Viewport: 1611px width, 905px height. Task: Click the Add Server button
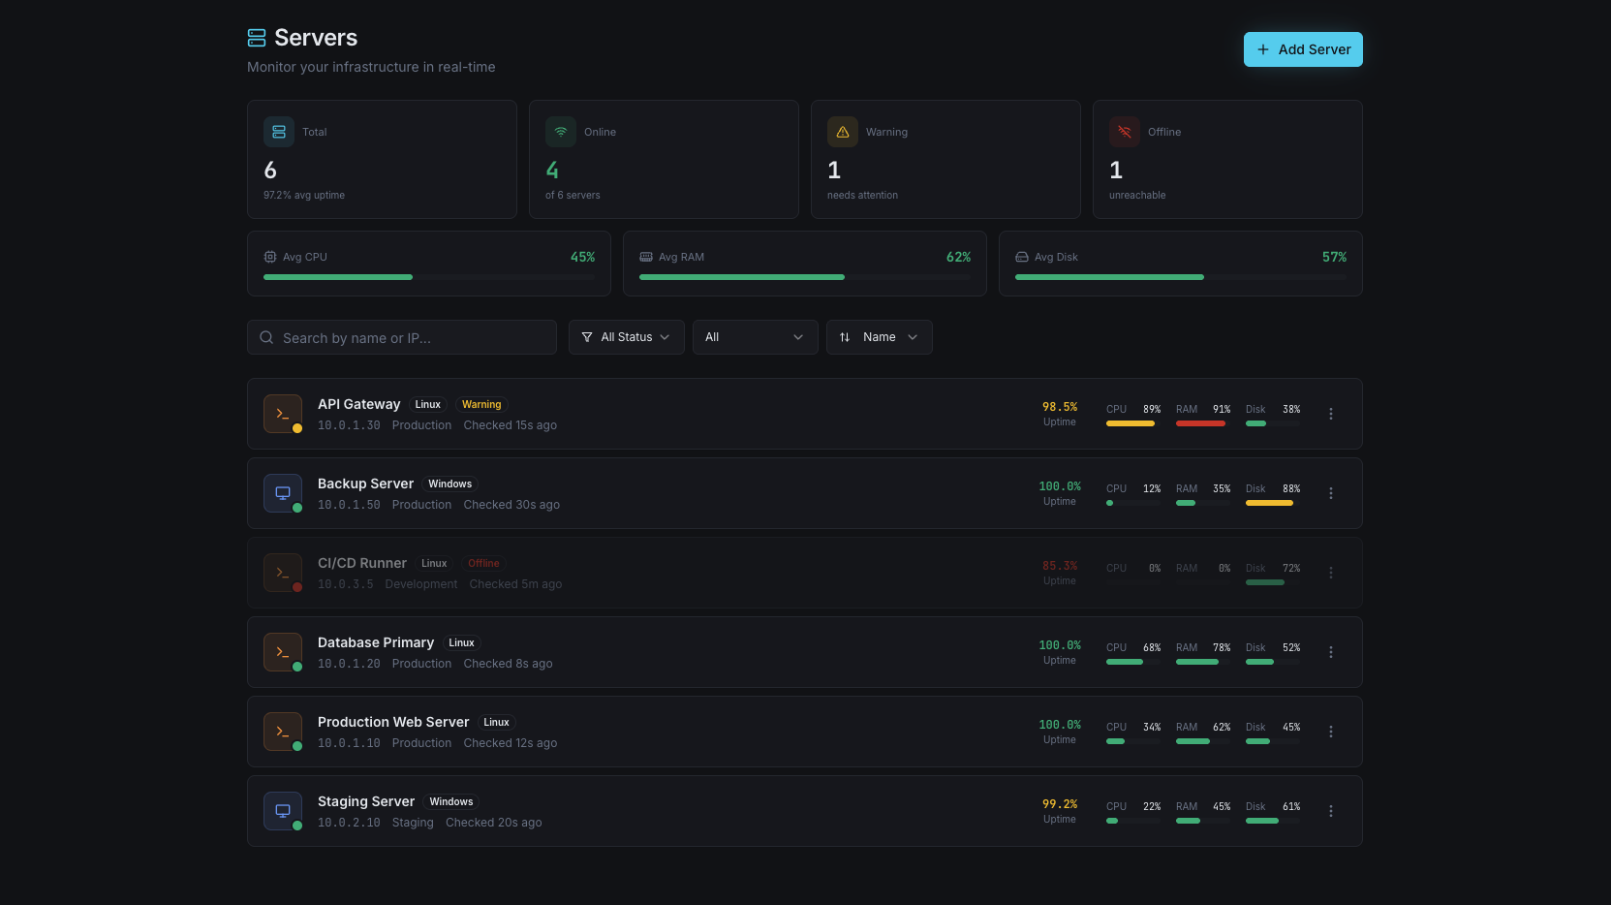[1302, 49]
